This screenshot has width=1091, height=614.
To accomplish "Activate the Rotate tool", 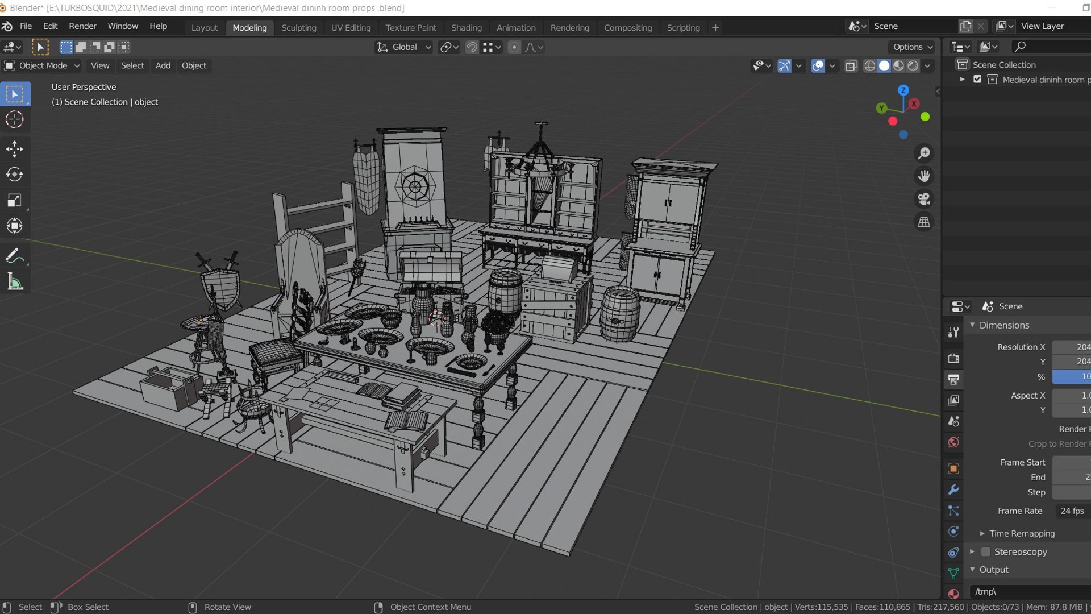I will pos(15,175).
